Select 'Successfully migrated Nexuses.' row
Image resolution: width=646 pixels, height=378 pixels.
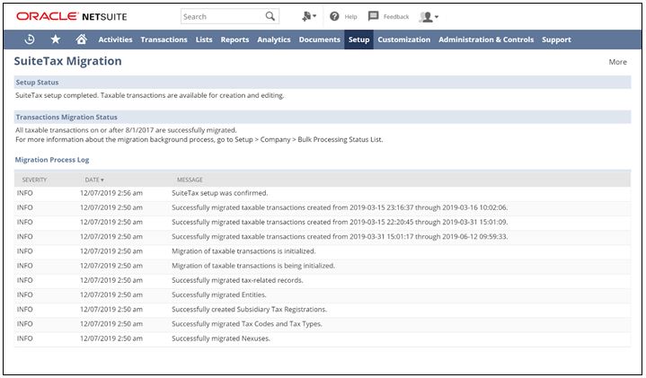point(323,338)
